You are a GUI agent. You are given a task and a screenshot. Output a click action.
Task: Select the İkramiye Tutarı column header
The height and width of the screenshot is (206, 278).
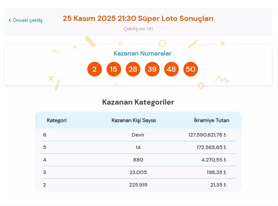212,120
